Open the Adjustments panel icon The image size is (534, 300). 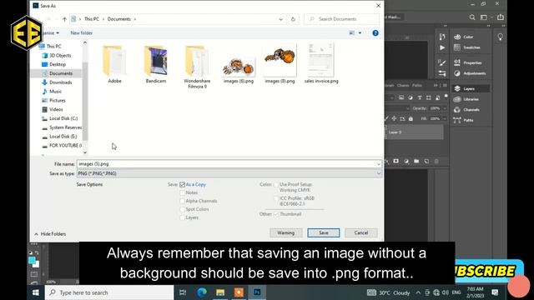click(457, 73)
